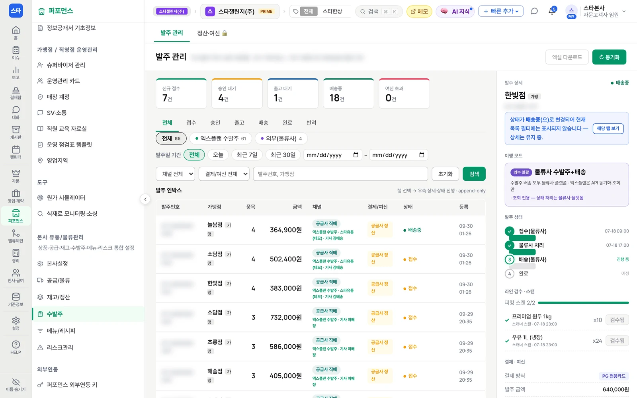Image resolution: width=637 pixels, height=398 pixels.
Task: Select 최근 7일 period chip
Action: click(247, 155)
